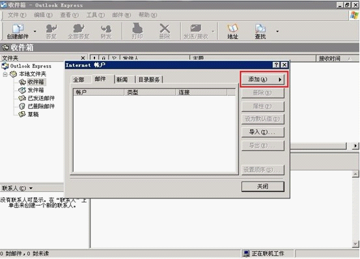Click the Print (打印) toolbar icon
The height and width of the screenshot is (259, 360).
(137, 31)
